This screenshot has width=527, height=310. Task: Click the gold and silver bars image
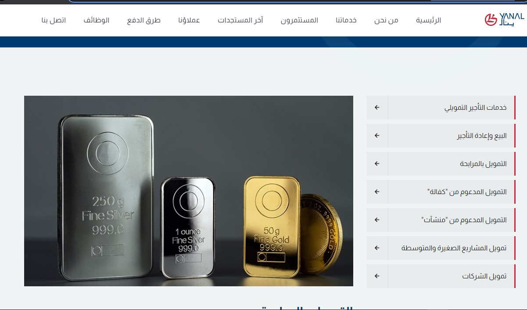coord(189,191)
